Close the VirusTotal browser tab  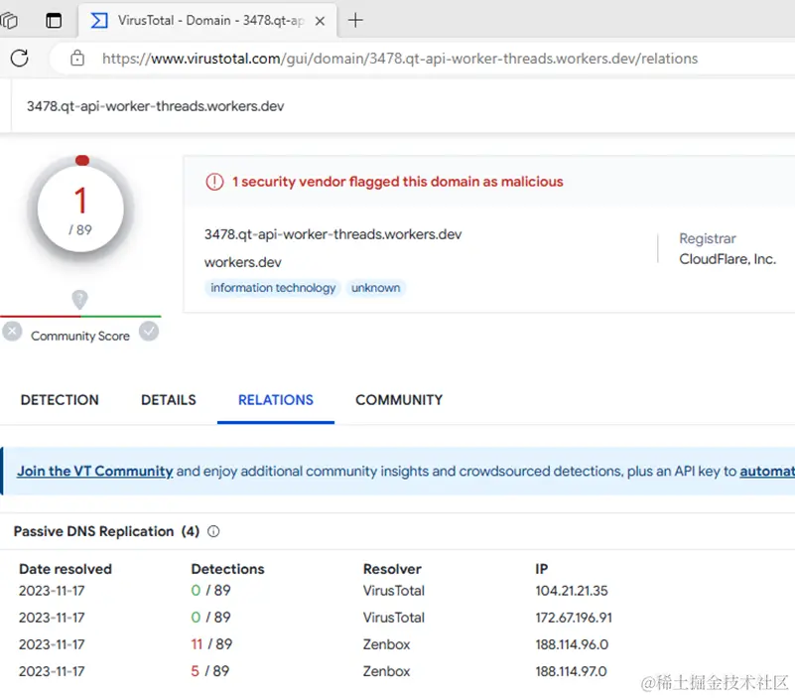coord(320,21)
